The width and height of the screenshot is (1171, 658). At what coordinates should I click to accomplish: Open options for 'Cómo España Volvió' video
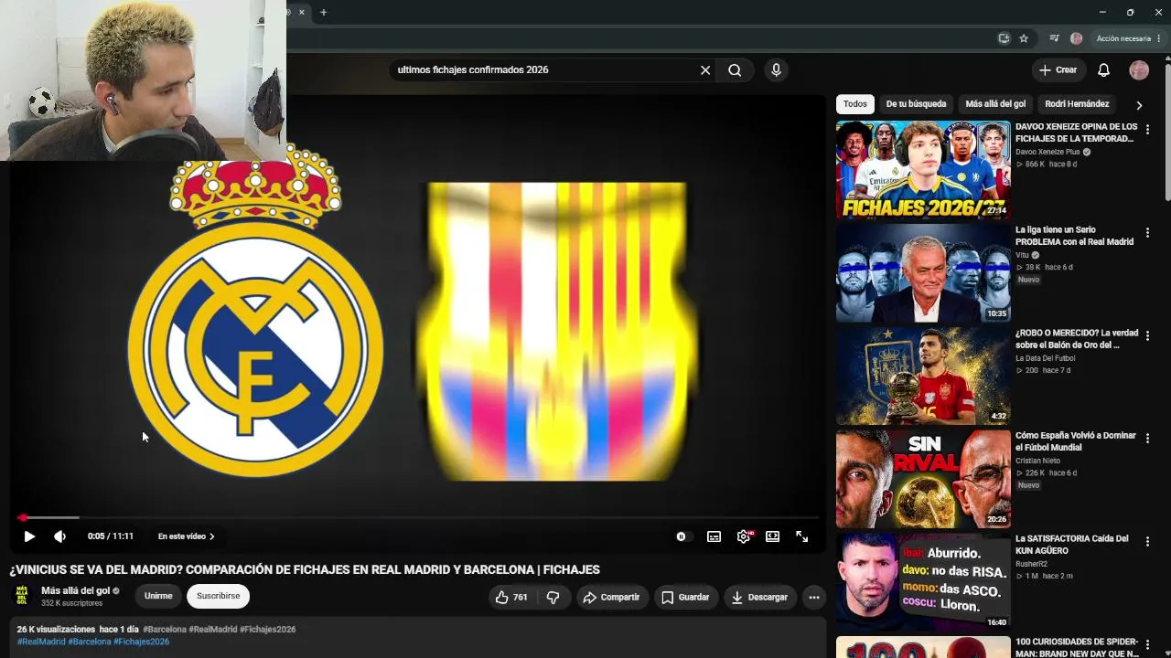pyautogui.click(x=1147, y=440)
